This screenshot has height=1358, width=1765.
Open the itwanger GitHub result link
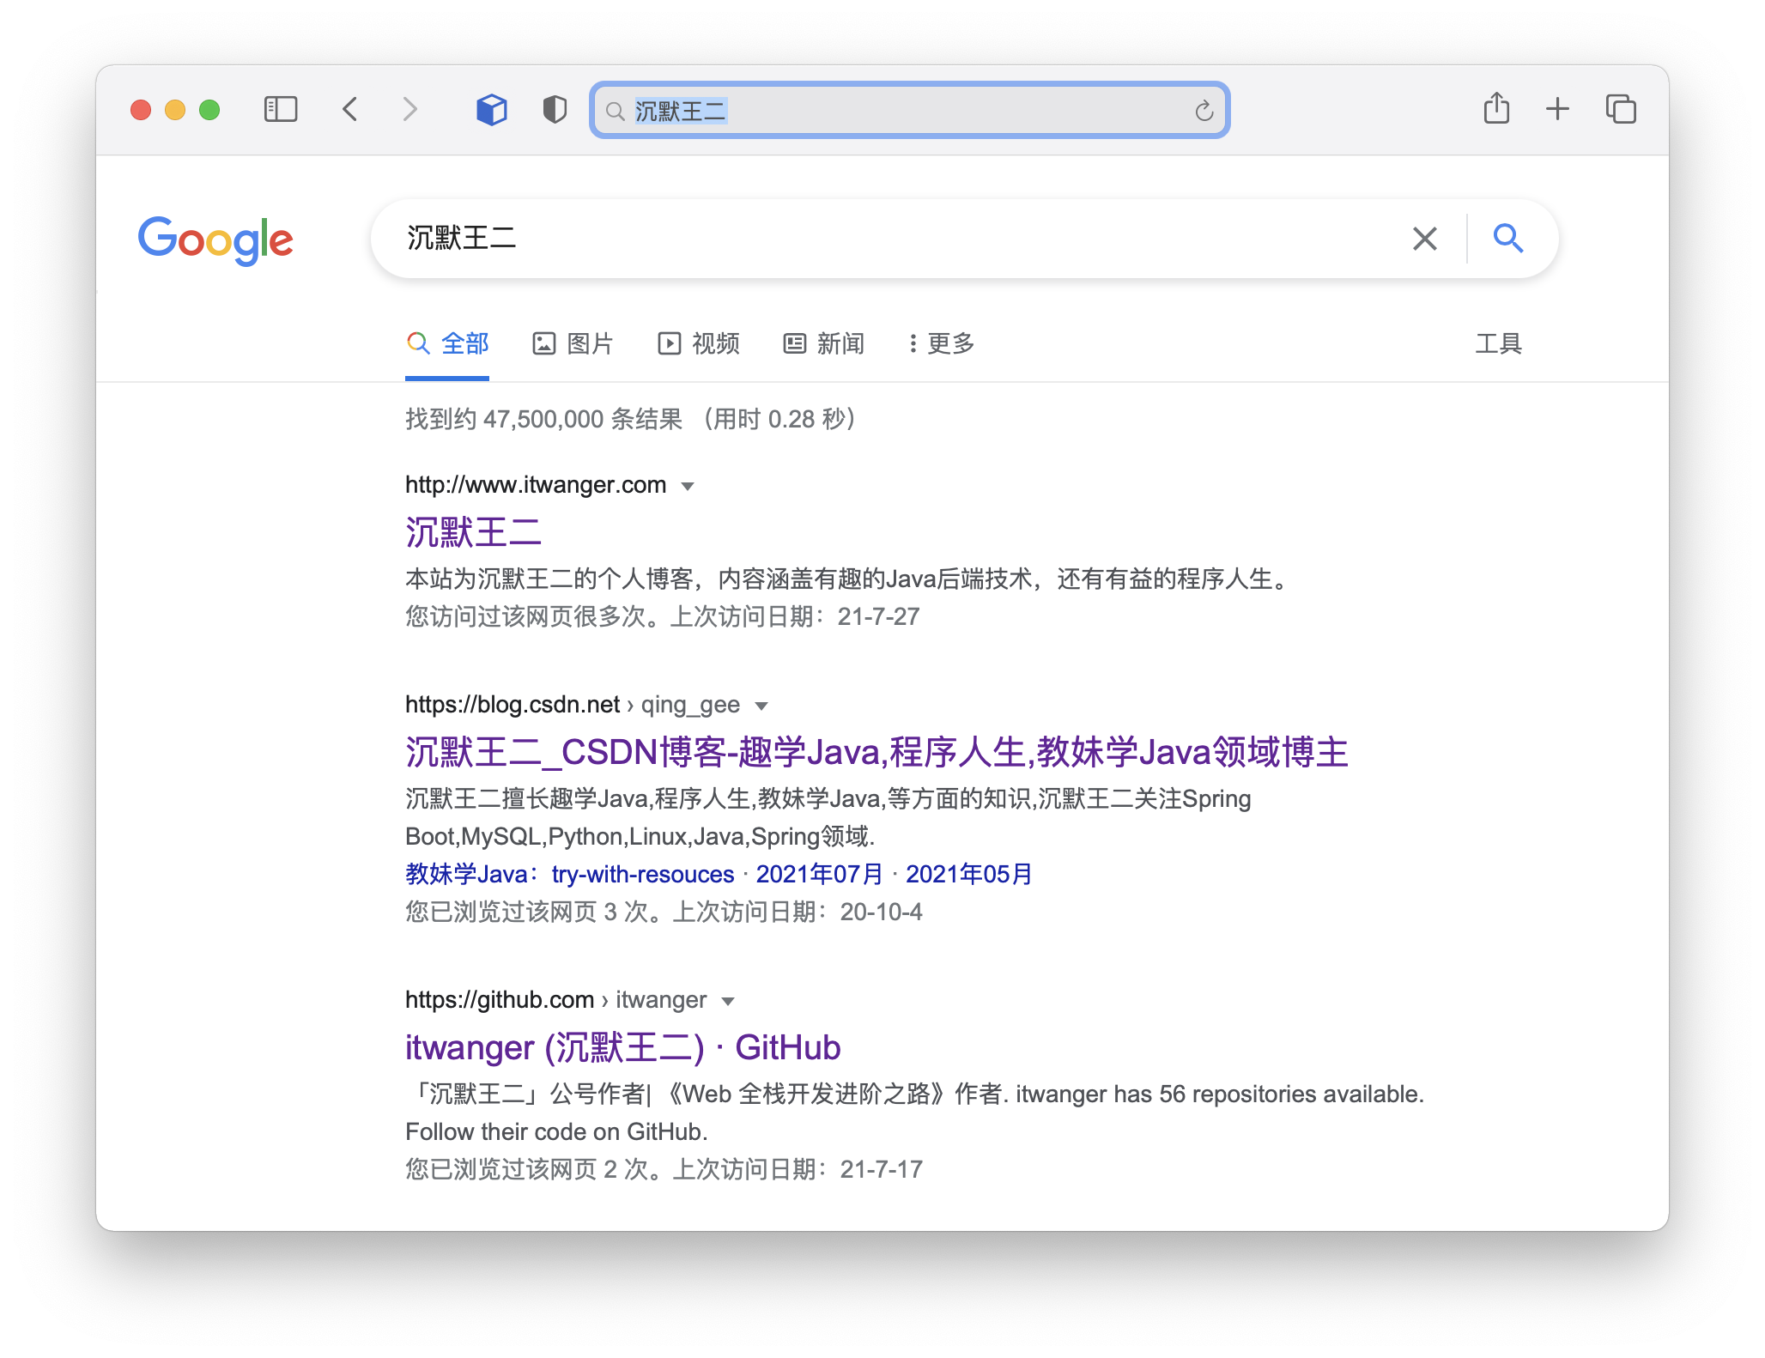coord(622,1048)
